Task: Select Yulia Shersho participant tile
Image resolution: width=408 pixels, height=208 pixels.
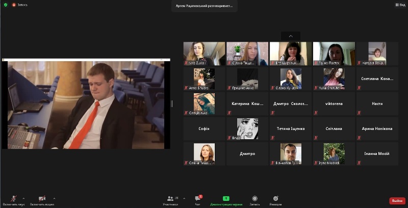Action: [x=334, y=79]
